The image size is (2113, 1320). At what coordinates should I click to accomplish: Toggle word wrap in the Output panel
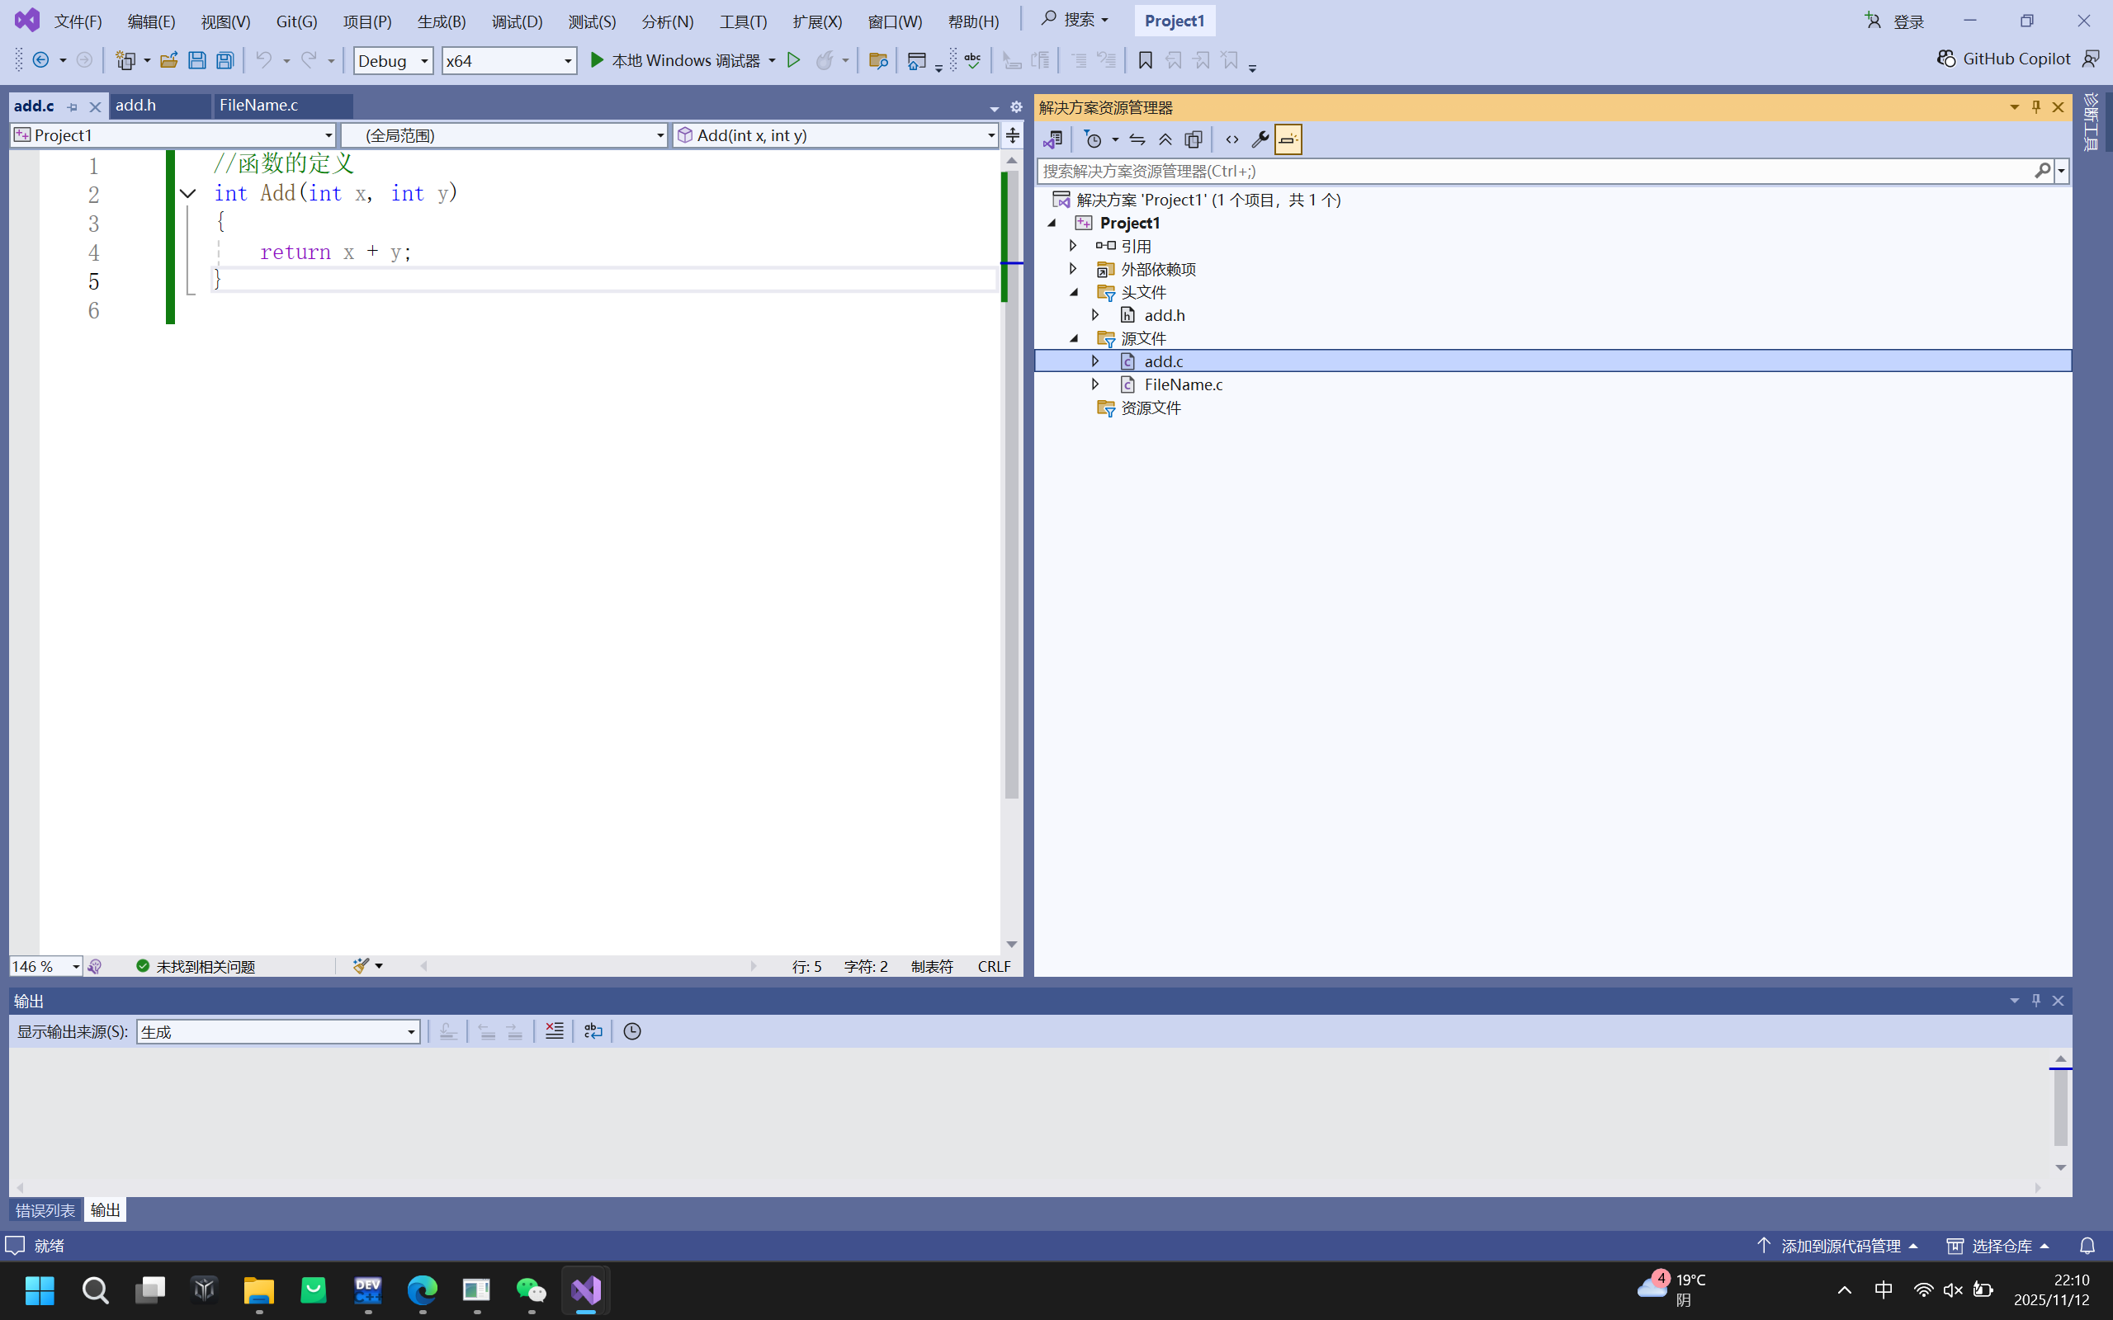[593, 1031]
